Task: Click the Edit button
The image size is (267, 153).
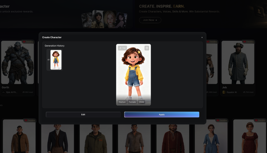Action: point(83,115)
